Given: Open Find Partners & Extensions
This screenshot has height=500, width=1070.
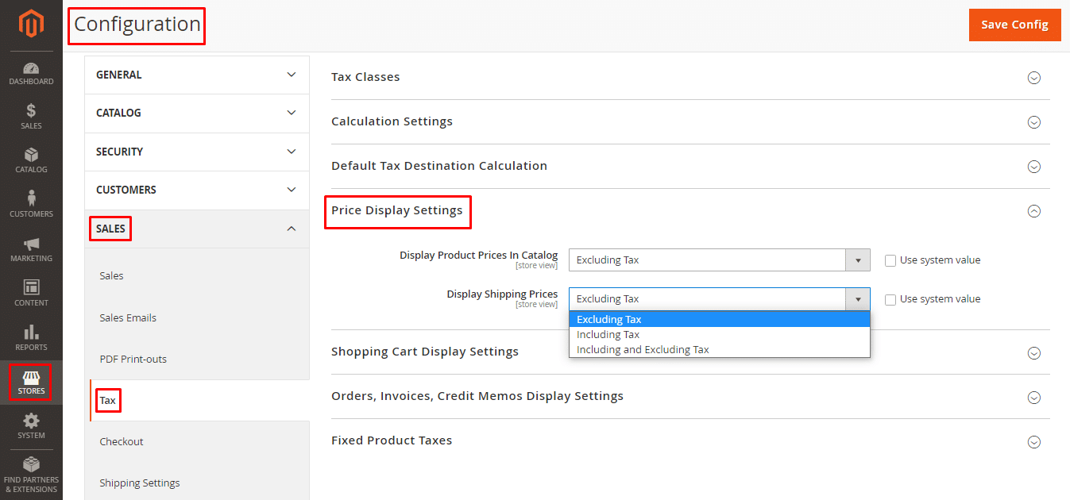Looking at the screenshot, I should [x=31, y=472].
